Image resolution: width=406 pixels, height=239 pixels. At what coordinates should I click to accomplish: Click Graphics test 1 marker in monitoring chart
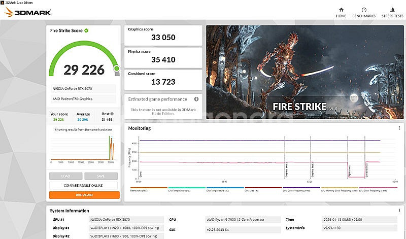(x=286, y=170)
